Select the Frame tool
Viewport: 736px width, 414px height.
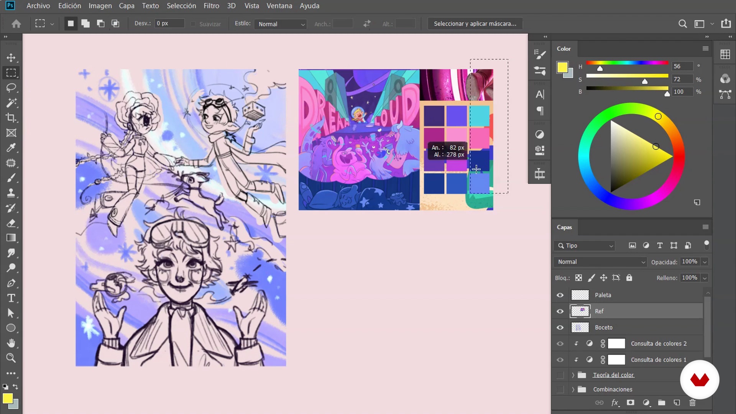[11, 133]
